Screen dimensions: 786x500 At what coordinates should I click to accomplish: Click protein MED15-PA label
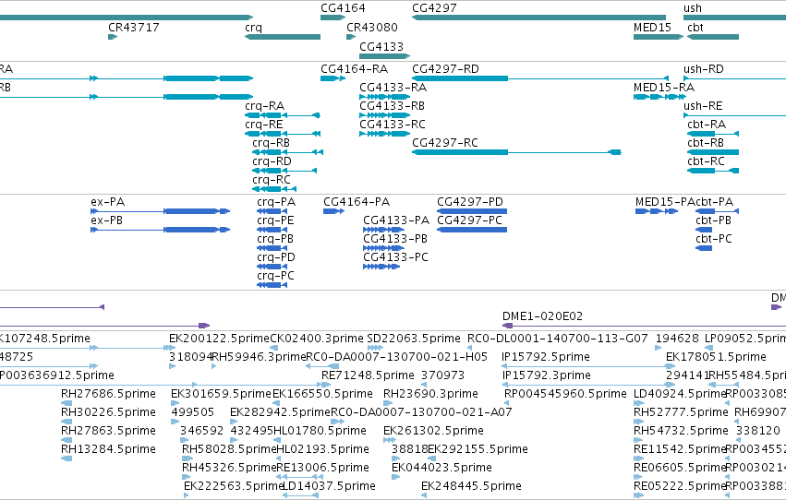pos(665,202)
